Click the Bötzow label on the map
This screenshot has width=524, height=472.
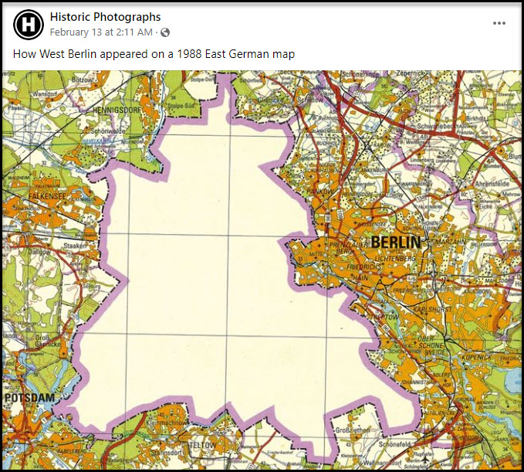82,80
